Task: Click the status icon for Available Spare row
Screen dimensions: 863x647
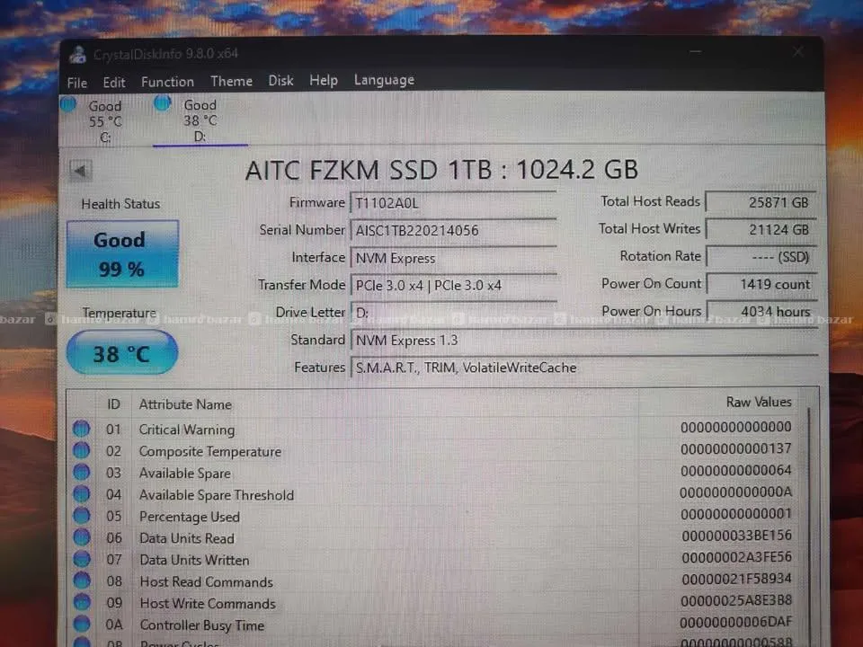Action: pos(82,472)
